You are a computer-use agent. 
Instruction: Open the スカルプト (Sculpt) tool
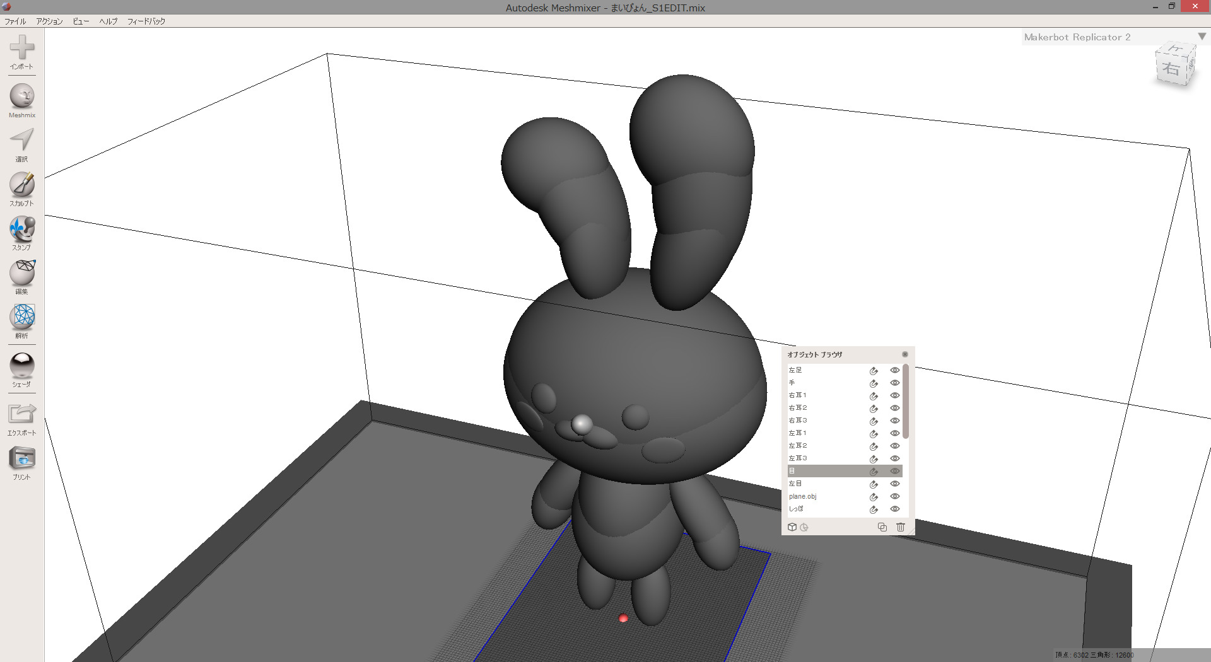tap(22, 185)
